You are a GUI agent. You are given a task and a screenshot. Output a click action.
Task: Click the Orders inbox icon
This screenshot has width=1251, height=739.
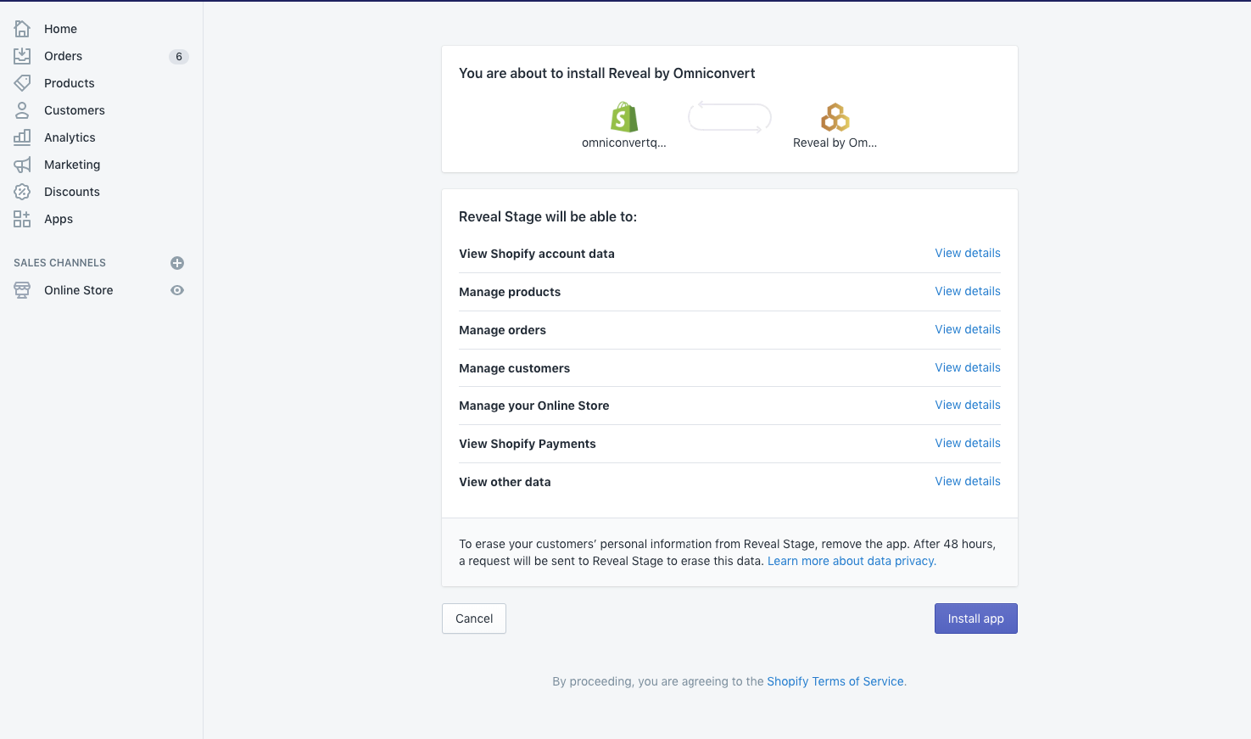[22, 56]
